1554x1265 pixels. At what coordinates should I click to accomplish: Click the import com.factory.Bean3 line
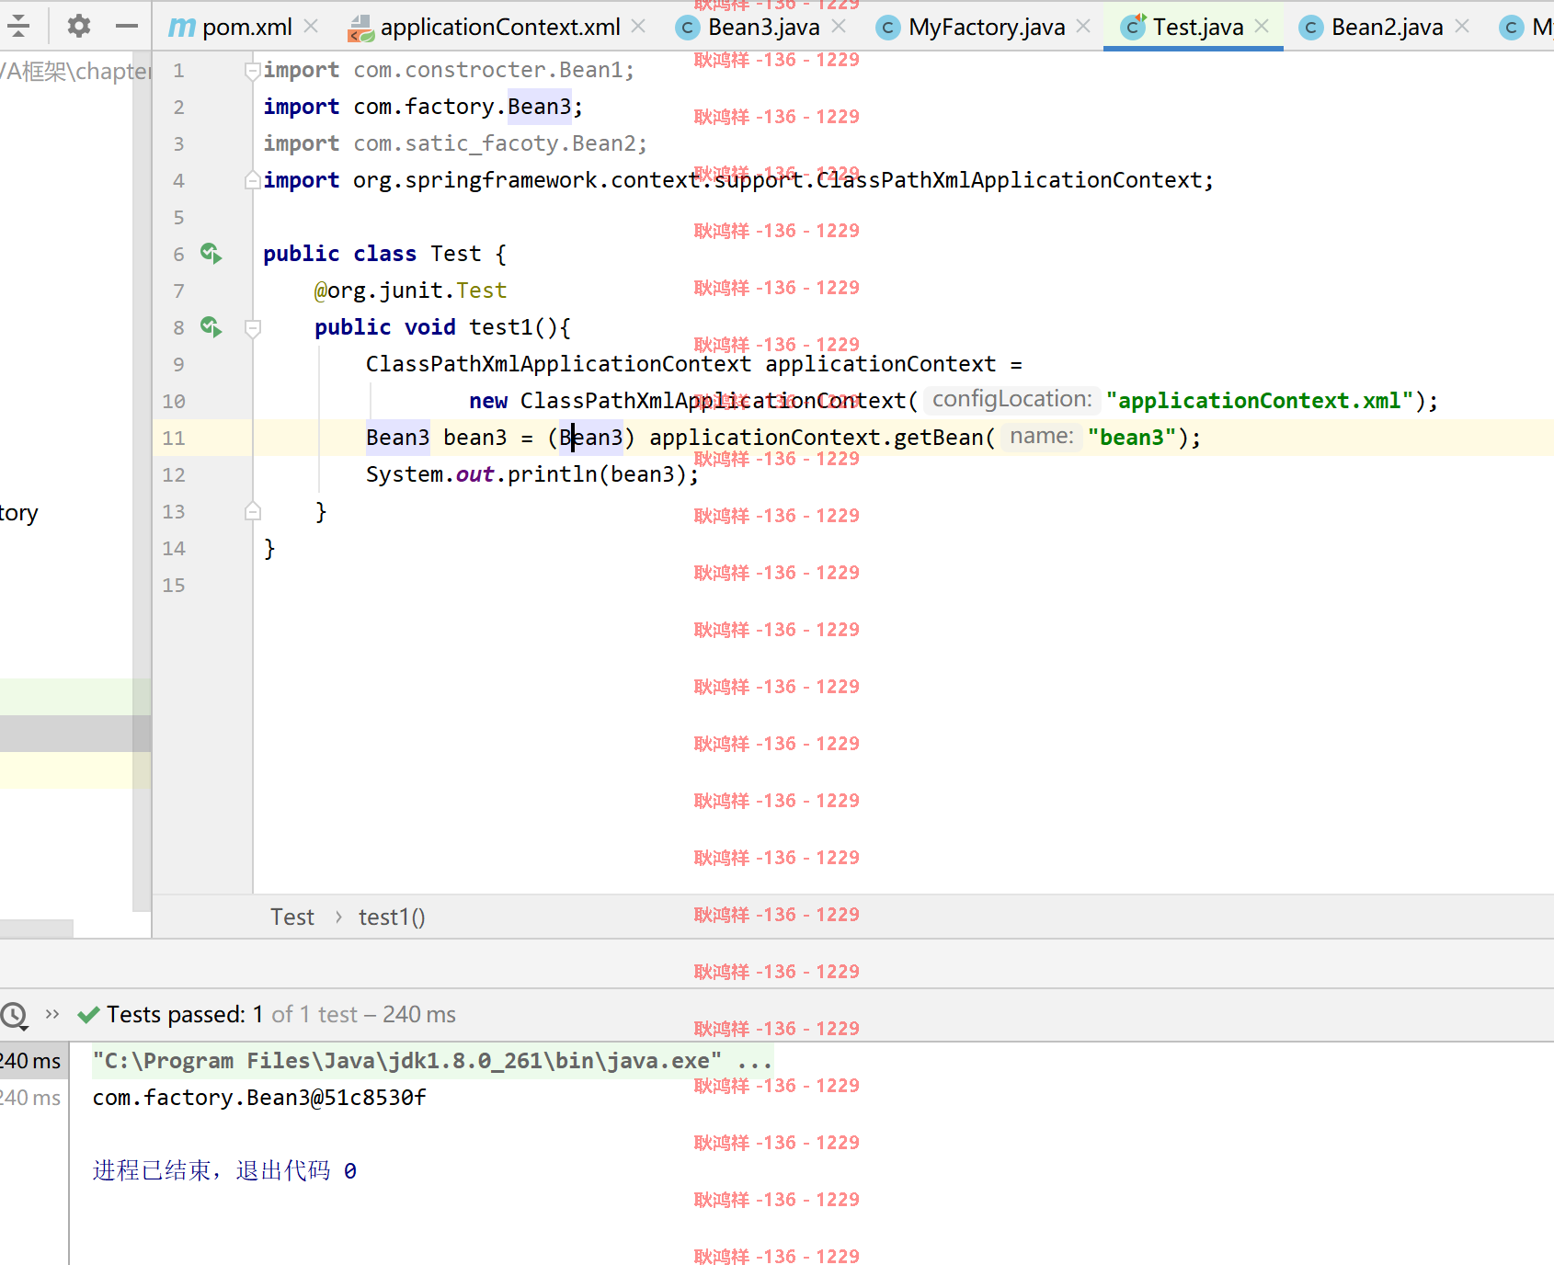(423, 107)
